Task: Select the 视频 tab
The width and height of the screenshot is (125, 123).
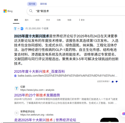Action: tap(37, 20)
